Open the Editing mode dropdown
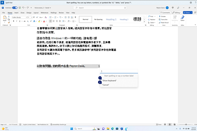 177,13
